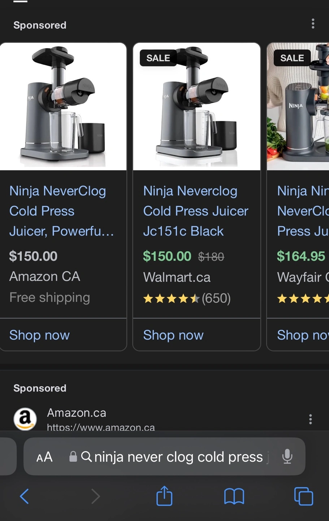This screenshot has height=521, width=329.
Task: Open the Amazon.ca sponsored link
Action: [x=77, y=413]
